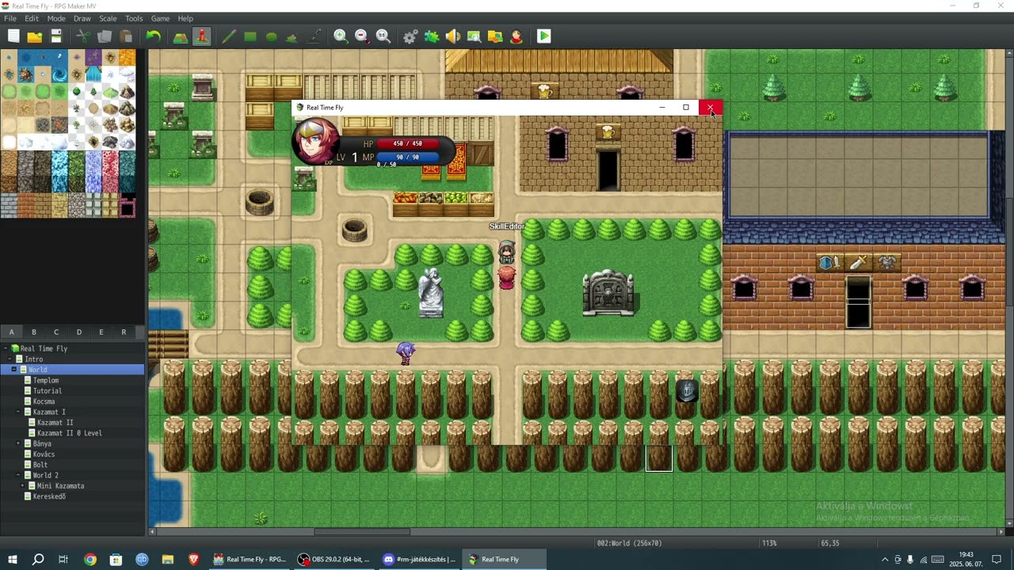The image size is (1014, 570).
Task: Open the Tools menu
Action: [134, 18]
